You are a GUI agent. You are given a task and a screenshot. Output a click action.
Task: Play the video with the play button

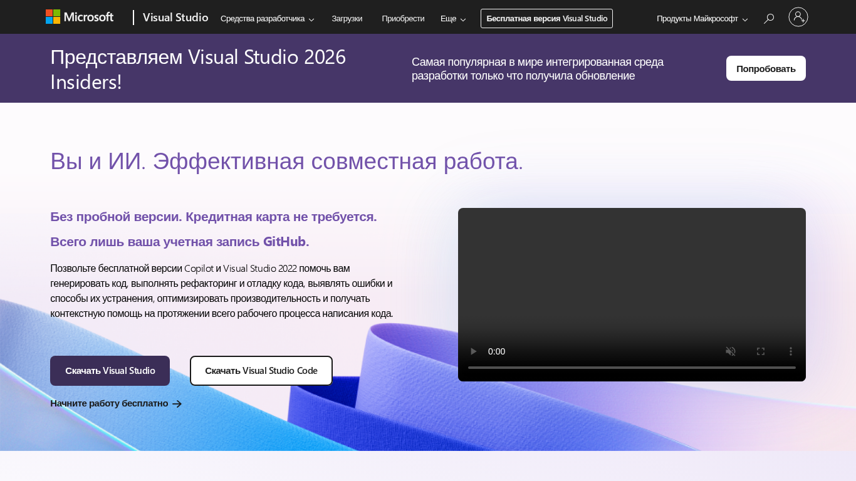474,351
